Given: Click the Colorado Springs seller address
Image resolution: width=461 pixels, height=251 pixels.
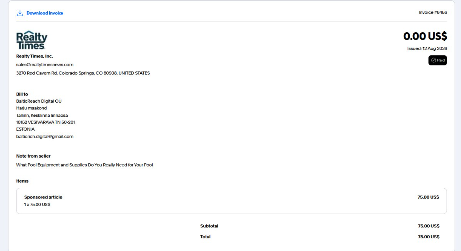Looking at the screenshot, I should point(83,73).
